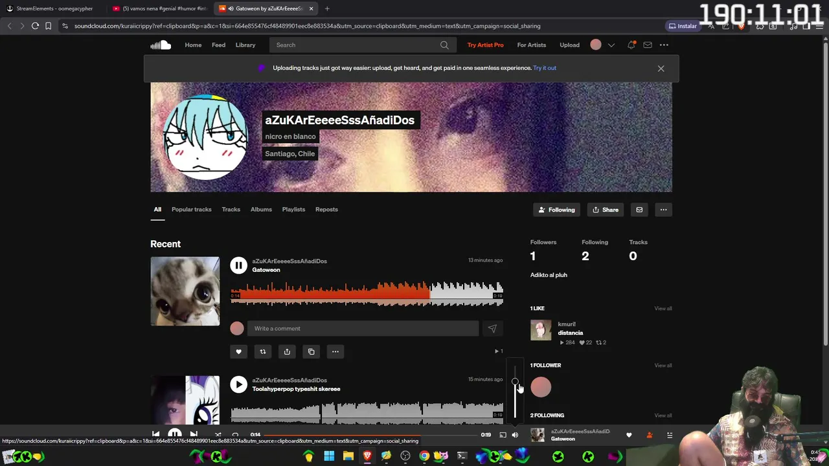Go to the Feed page
The image size is (829, 466).
(x=218, y=45)
